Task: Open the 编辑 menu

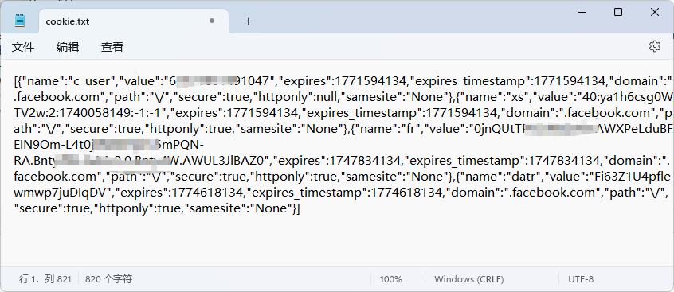Action: pos(68,47)
